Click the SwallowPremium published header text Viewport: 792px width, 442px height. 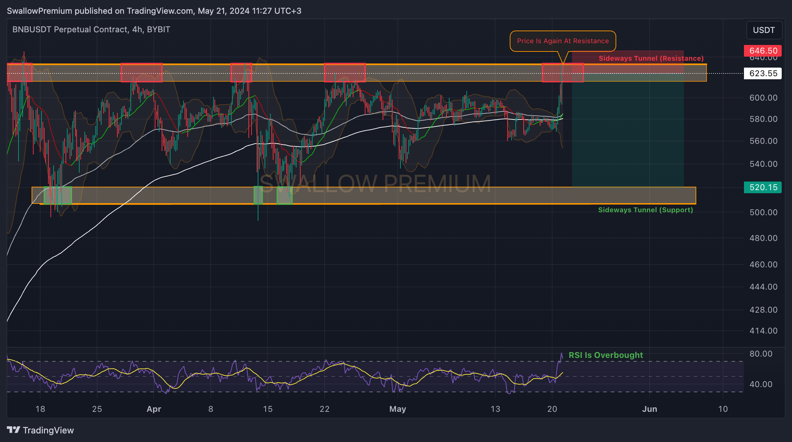154,11
